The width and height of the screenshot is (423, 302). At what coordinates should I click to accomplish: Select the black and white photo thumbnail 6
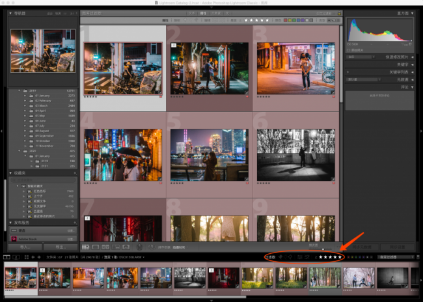[296, 155]
